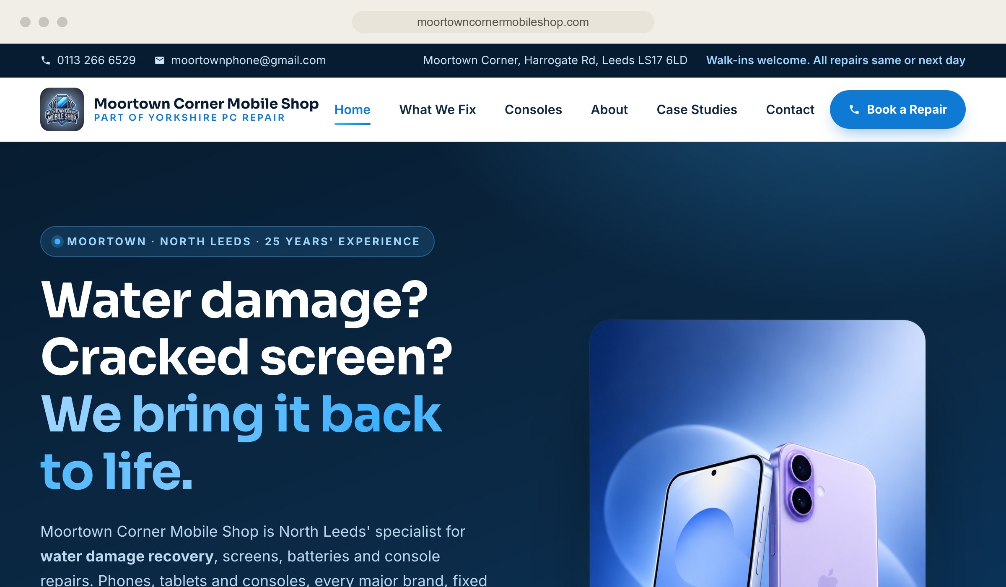
Task: Open the Home nav item
Action: pyautogui.click(x=353, y=109)
